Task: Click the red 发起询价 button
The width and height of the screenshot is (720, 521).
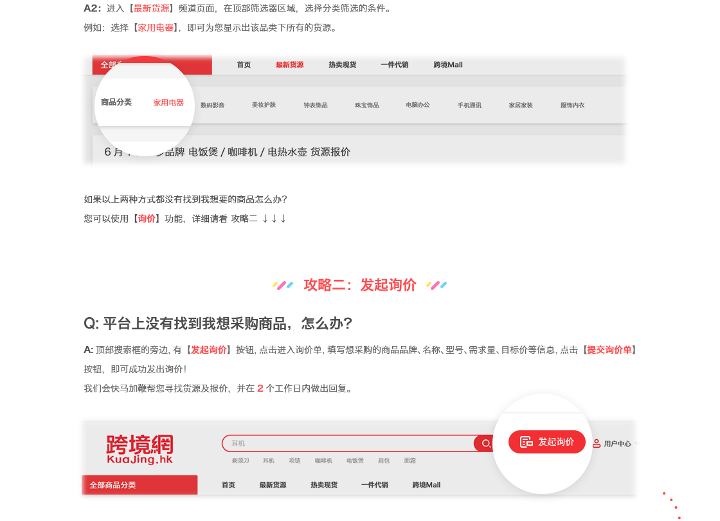Action: (547, 442)
